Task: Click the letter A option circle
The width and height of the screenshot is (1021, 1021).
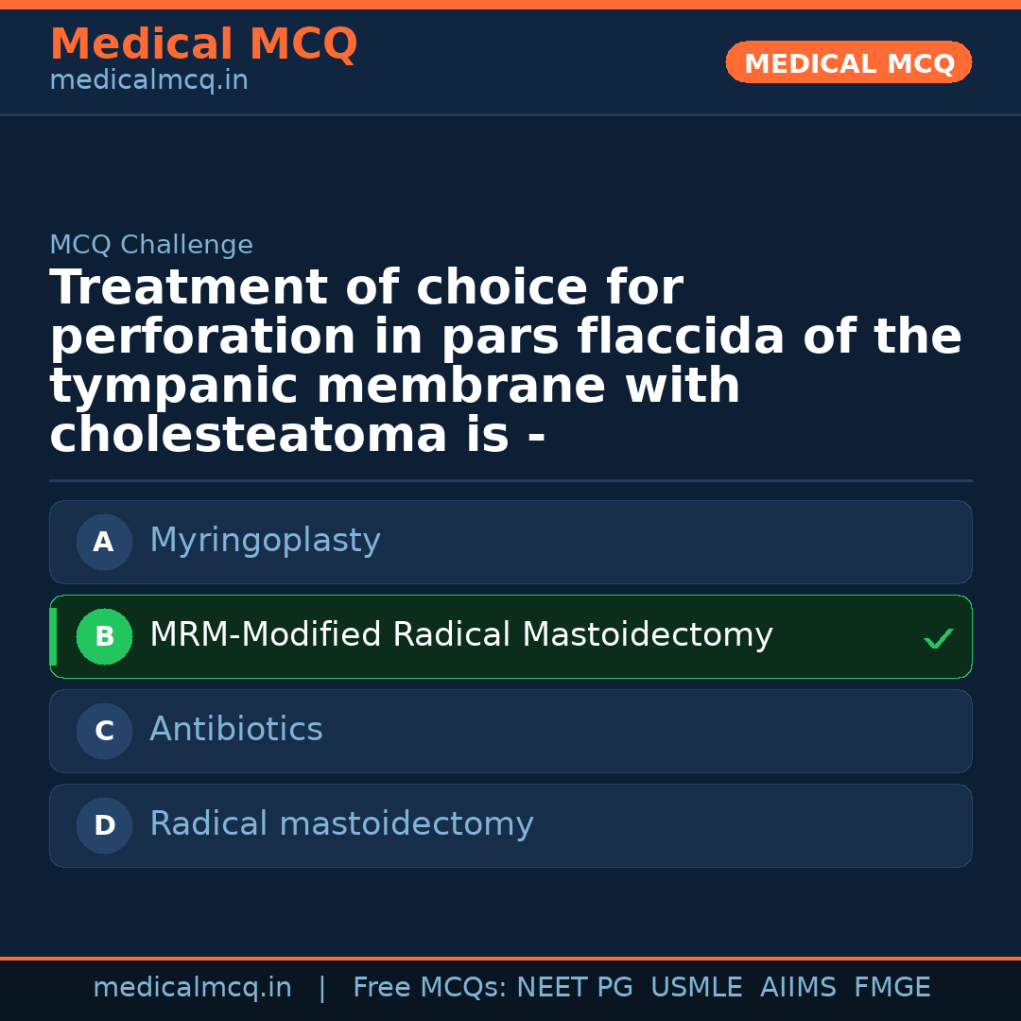Action: click(104, 542)
